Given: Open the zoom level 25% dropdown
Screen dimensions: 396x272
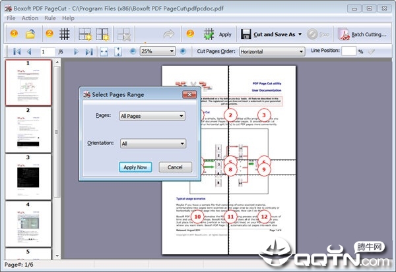Looking at the screenshot, I should point(158,51).
